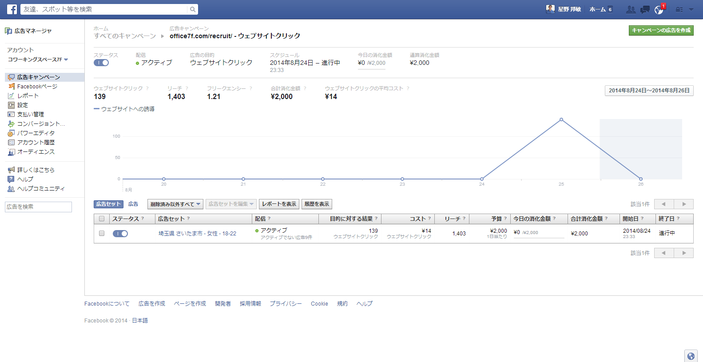Open Facebookページ in sidebar
The height and width of the screenshot is (362, 703).
pyautogui.click(x=37, y=87)
